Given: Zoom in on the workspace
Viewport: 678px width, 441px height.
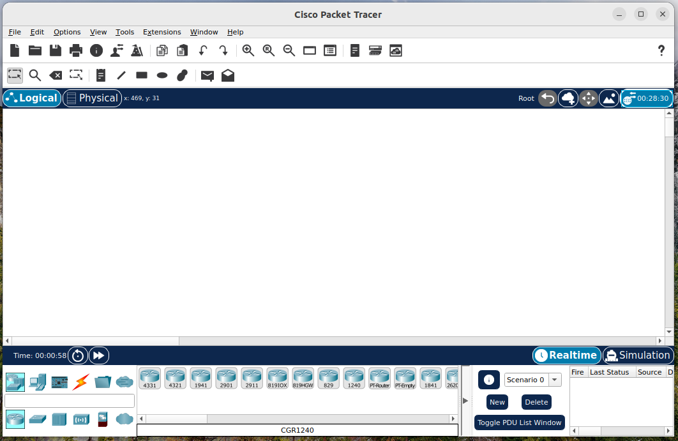Looking at the screenshot, I should tap(248, 50).
